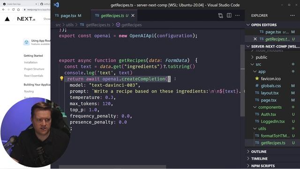
Task: Click utils in the breadcrumb
Action: coord(70,25)
